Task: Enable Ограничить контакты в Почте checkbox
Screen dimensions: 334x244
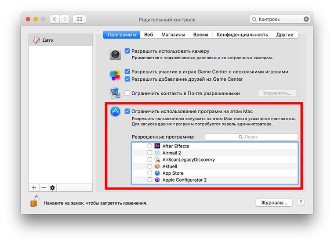Action: coord(127,93)
